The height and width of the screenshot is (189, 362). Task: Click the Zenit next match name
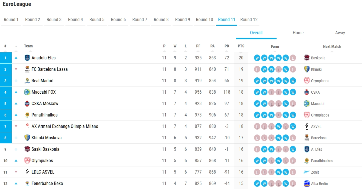315,172
